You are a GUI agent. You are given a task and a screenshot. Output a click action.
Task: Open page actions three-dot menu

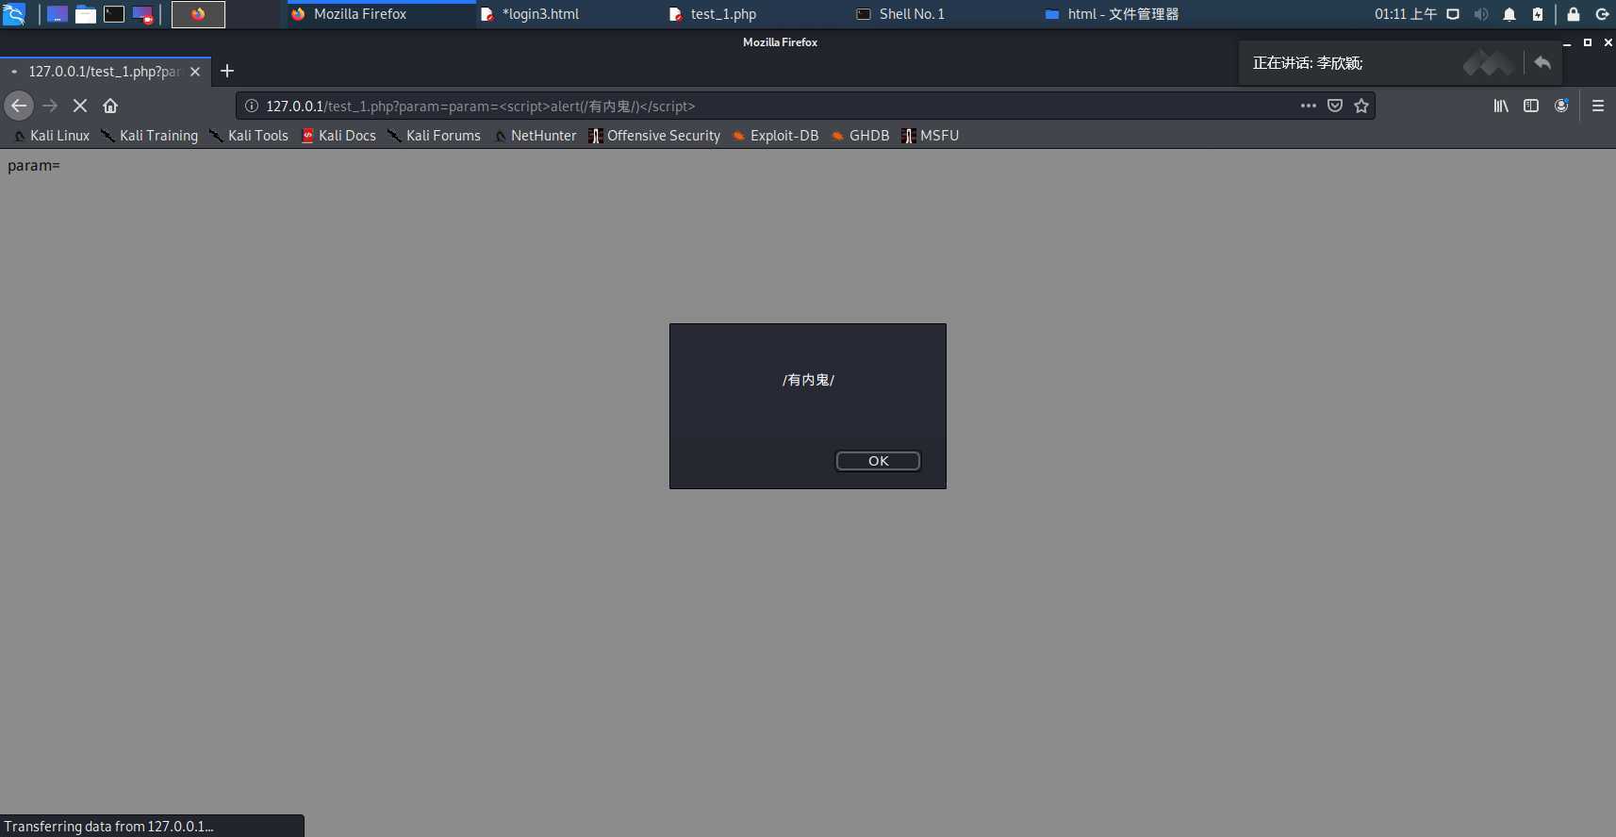(x=1309, y=106)
